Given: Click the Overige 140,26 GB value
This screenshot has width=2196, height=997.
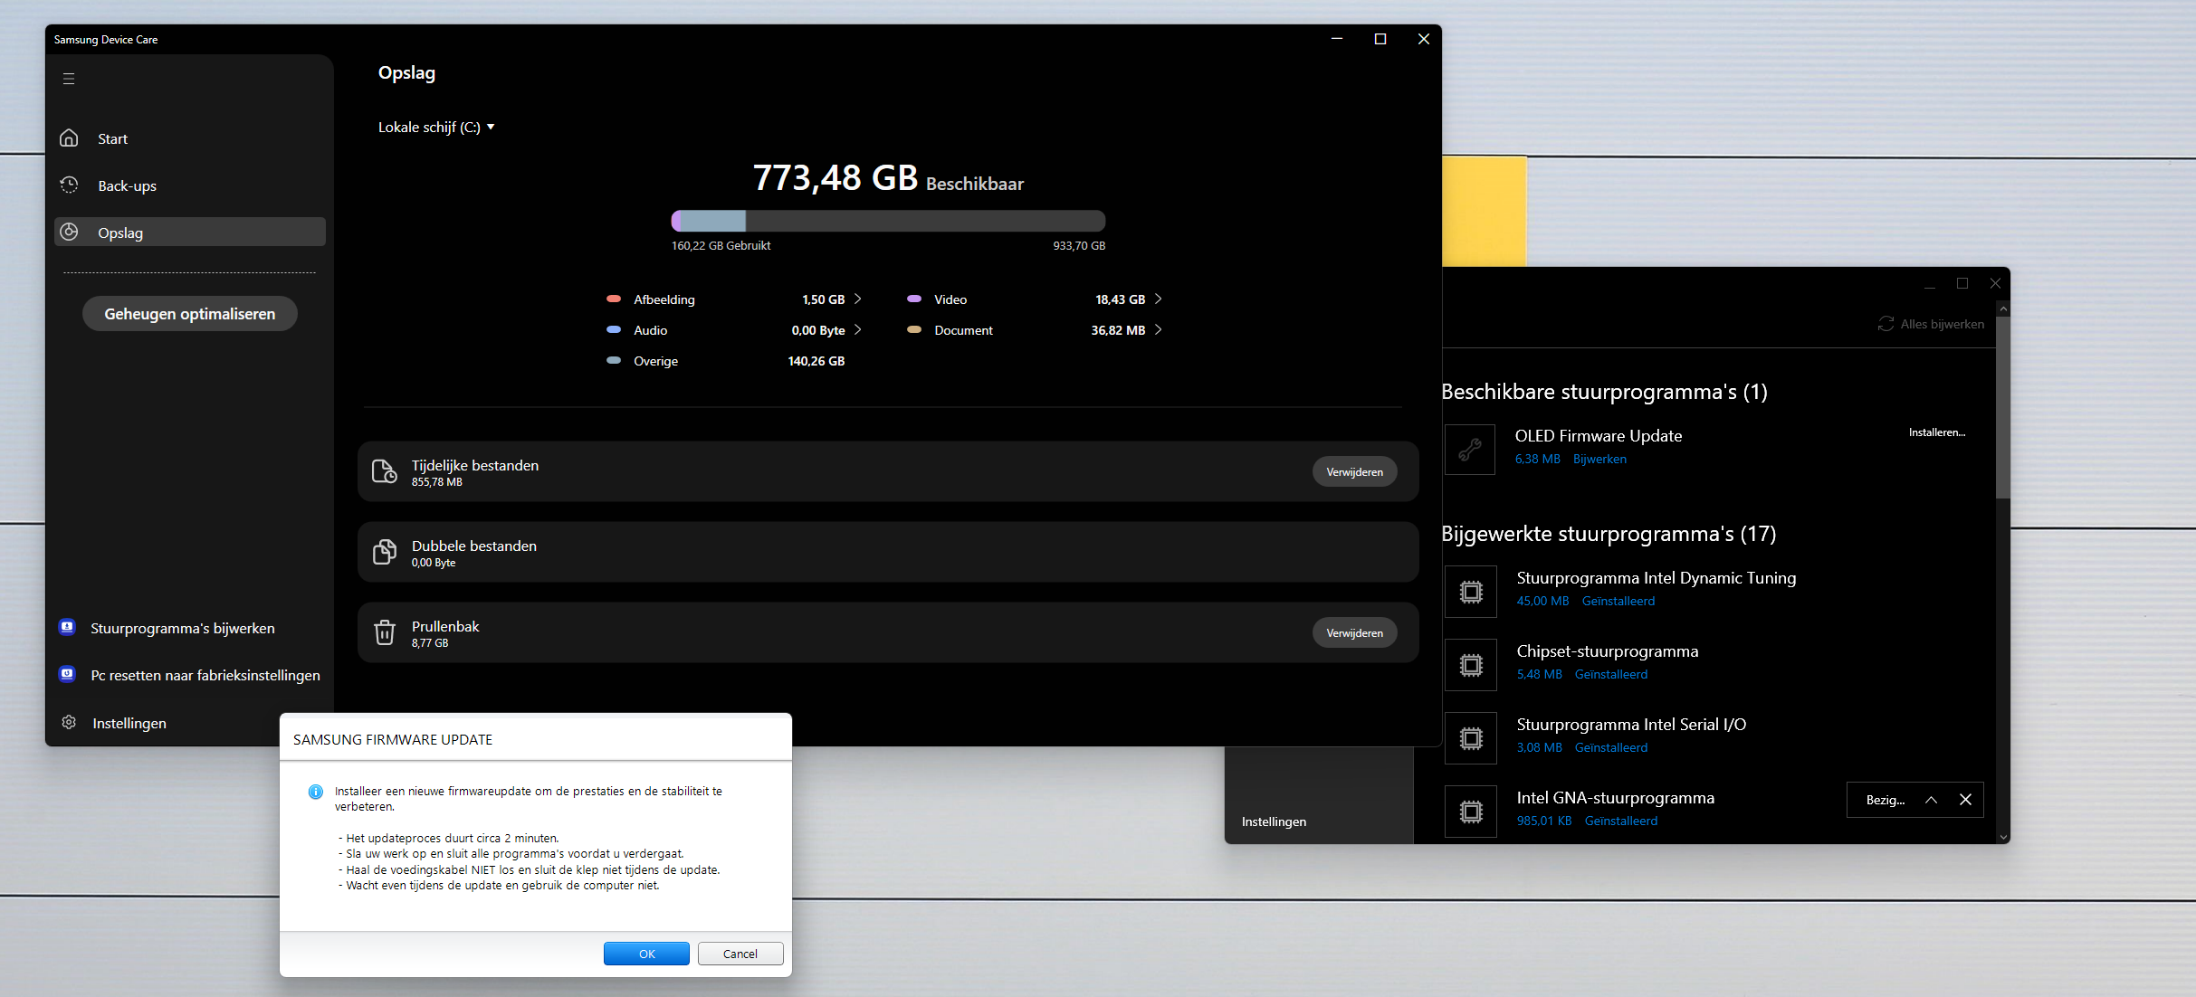Looking at the screenshot, I should tap(816, 361).
